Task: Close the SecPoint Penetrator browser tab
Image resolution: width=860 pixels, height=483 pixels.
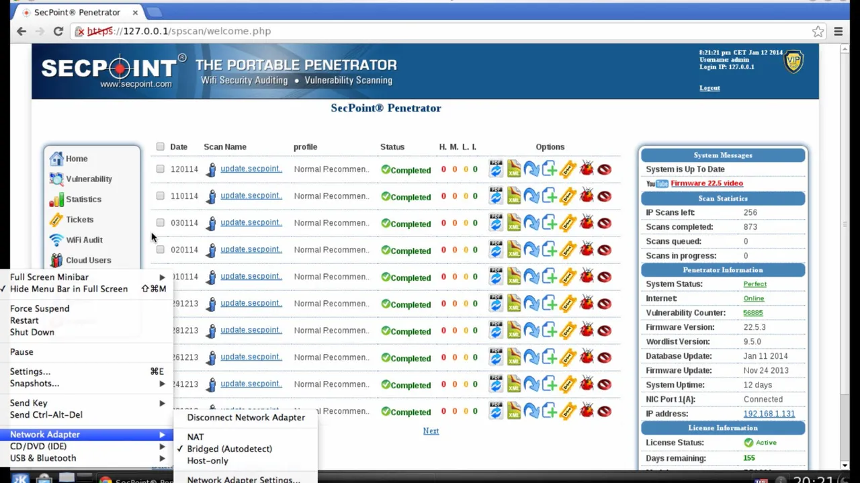Action: 135,12
